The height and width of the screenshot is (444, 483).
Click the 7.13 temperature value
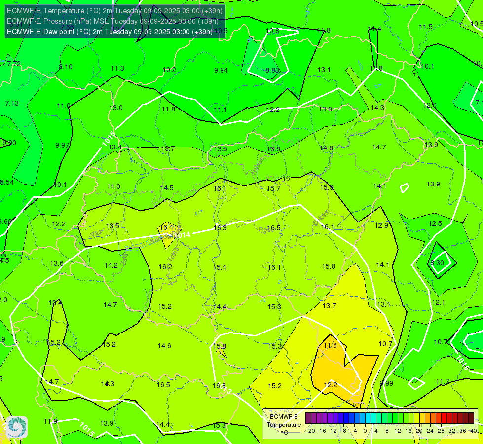[x=12, y=103]
